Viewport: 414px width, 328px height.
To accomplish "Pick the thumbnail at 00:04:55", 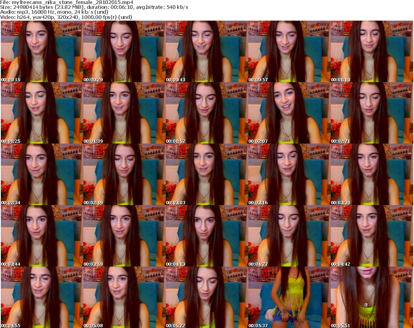I will click(42, 297).
